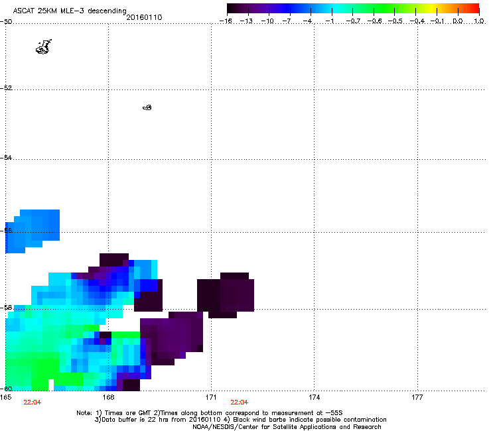
Task: Click the red '22:04' time near longitude 171
Action: tap(240, 402)
